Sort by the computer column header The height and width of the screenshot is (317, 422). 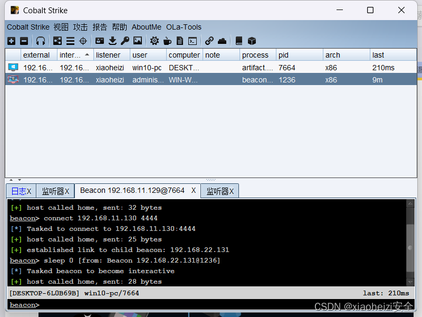(184, 55)
